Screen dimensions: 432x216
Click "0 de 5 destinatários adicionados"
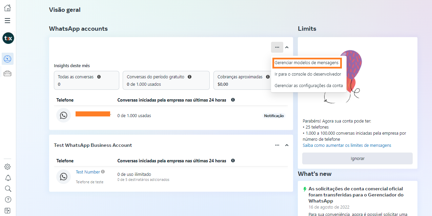(143, 180)
